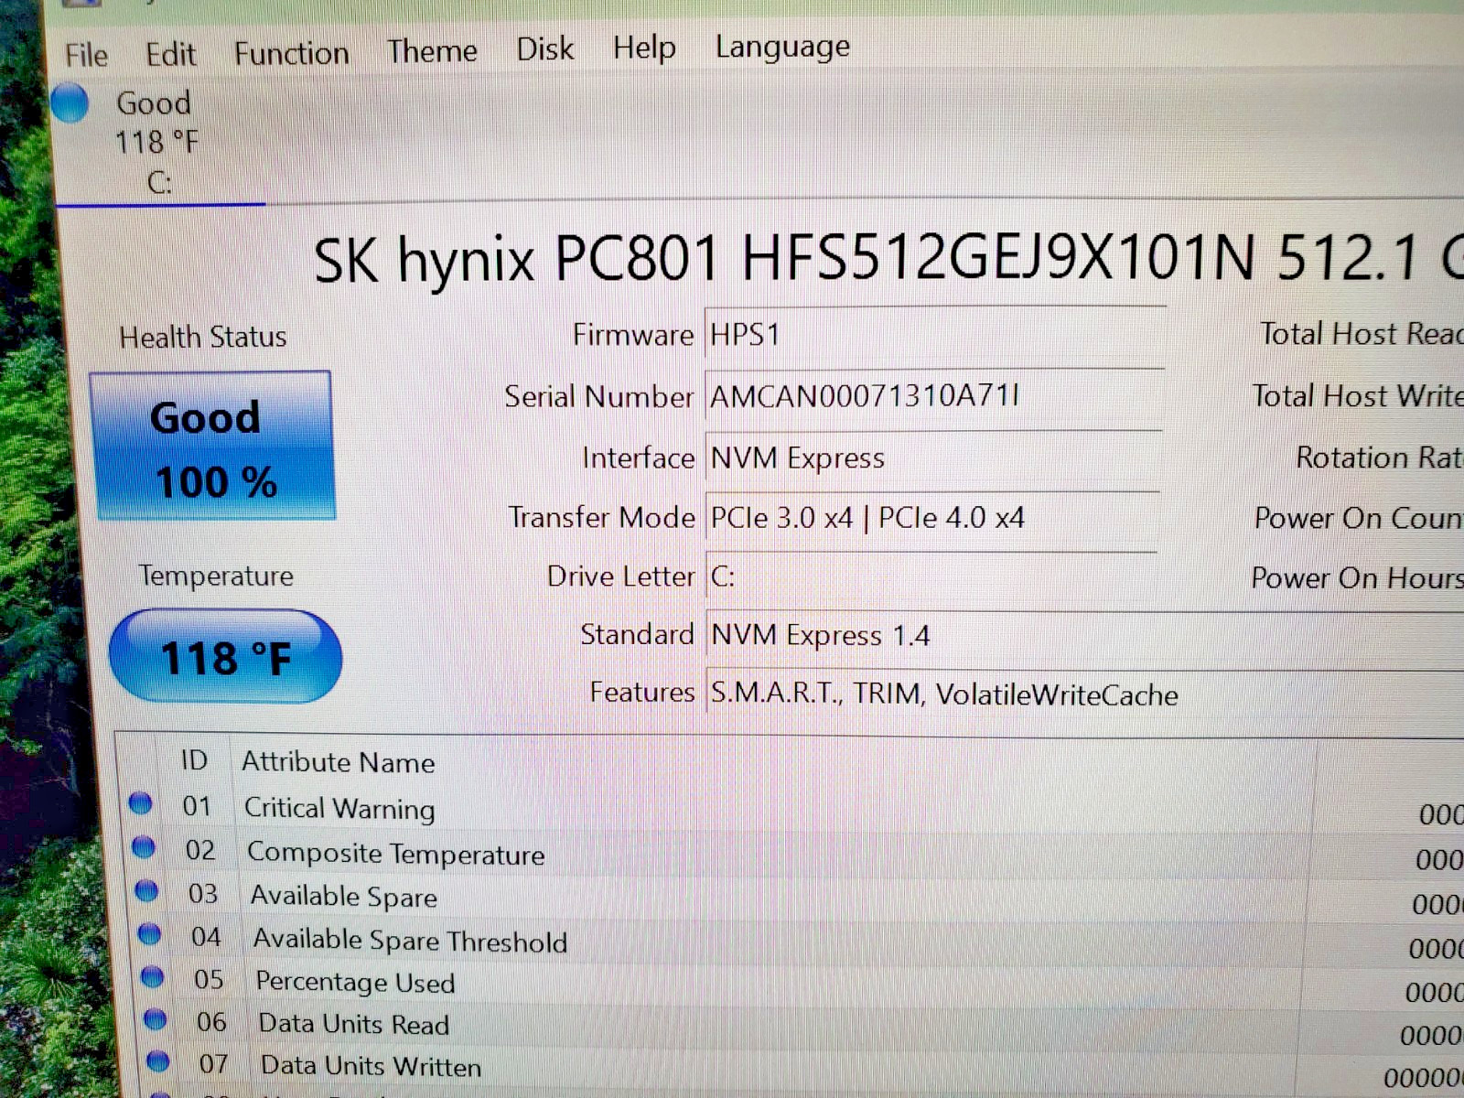Select the C: drive status circle icon
This screenshot has width=1464, height=1098.
click(x=70, y=102)
